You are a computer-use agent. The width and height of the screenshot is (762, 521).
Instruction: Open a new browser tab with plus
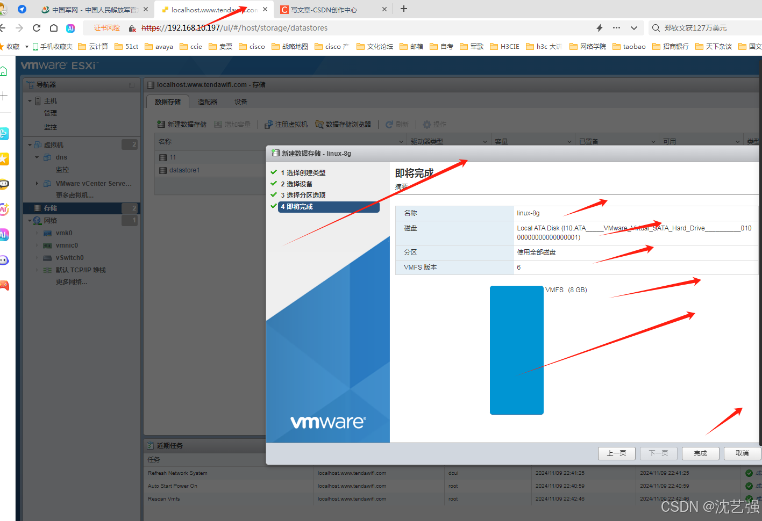[404, 9]
